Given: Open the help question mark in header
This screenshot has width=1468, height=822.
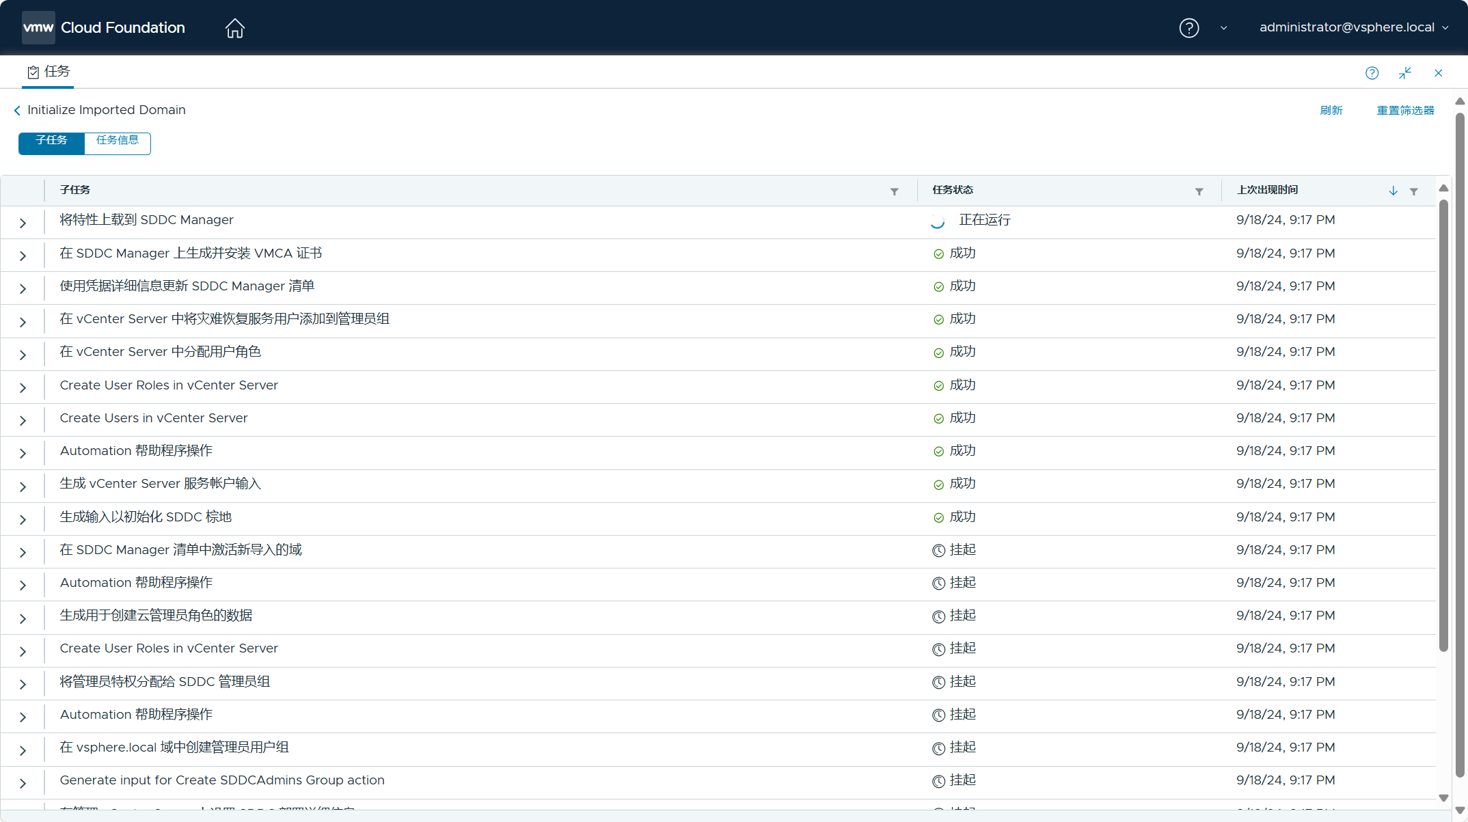Looking at the screenshot, I should point(1188,28).
